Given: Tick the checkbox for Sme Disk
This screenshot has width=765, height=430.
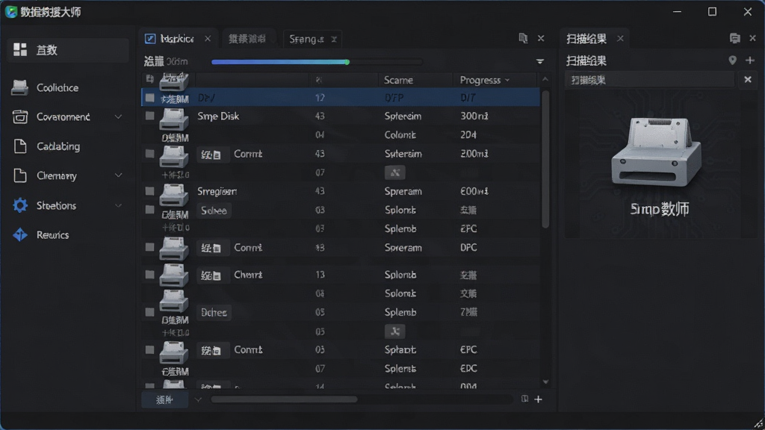Looking at the screenshot, I should 149,116.
